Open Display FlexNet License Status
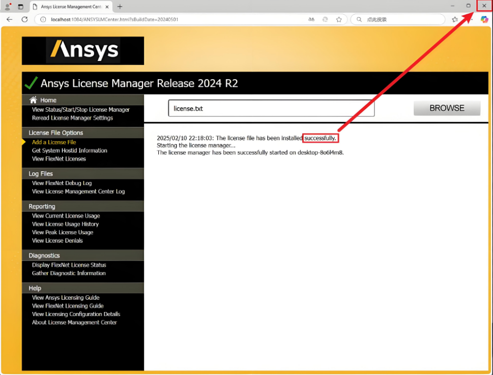The height and width of the screenshot is (375, 493). [69, 265]
